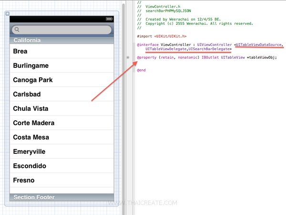
Task: Click the @interface keyword
Action: [x=148, y=44]
